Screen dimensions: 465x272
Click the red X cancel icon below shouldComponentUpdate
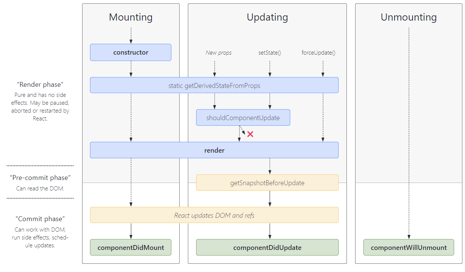click(x=250, y=134)
